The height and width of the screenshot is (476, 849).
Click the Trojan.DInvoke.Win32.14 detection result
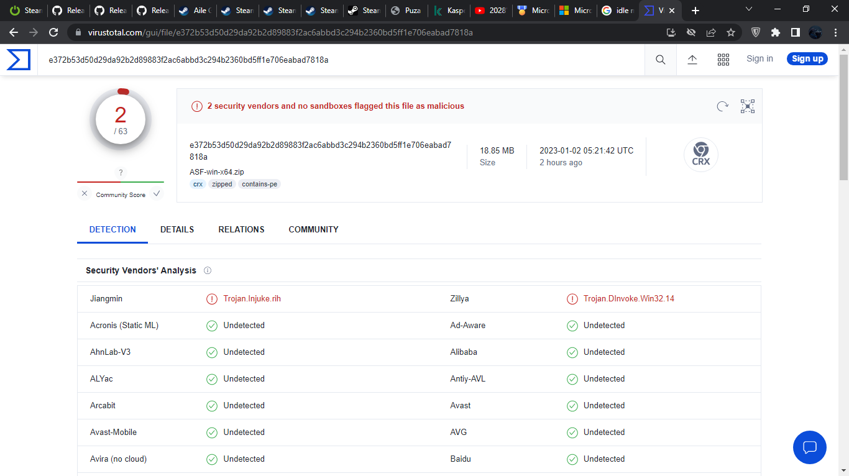(629, 299)
